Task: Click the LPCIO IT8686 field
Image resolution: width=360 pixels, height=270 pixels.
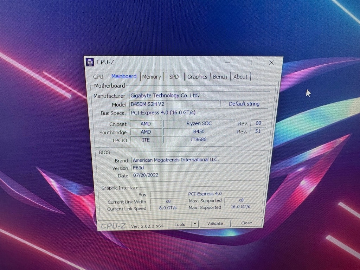Action: 199,139
